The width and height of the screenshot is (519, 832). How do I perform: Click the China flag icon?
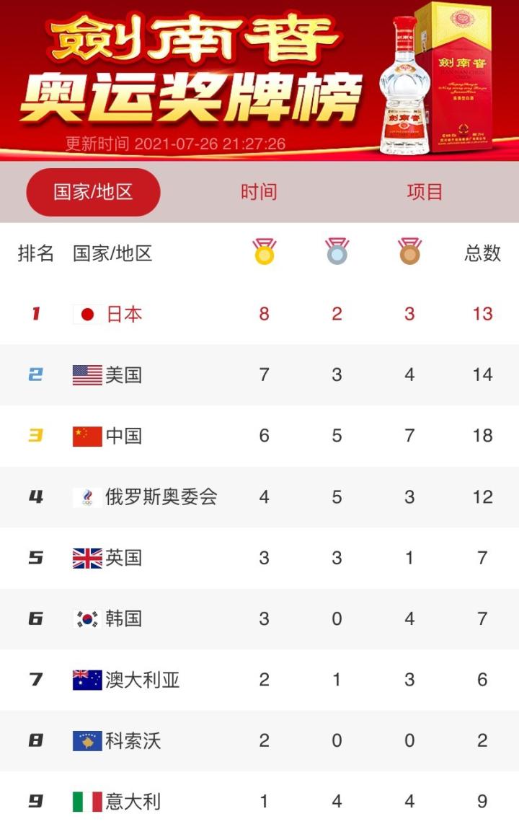pos(87,436)
